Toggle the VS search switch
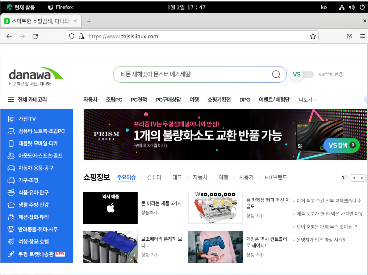The height and width of the screenshot is (275, 368). [303, 74]
